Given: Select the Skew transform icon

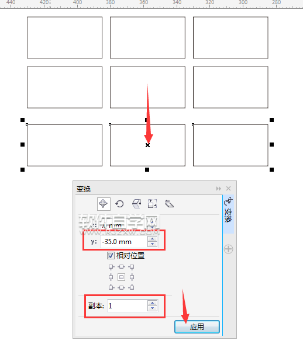Looking at the screenshot, I should (x=169, y=204).
